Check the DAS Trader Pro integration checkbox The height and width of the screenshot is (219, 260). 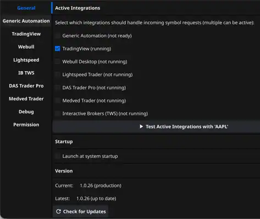pyautogui.click(x=58, y=88)
